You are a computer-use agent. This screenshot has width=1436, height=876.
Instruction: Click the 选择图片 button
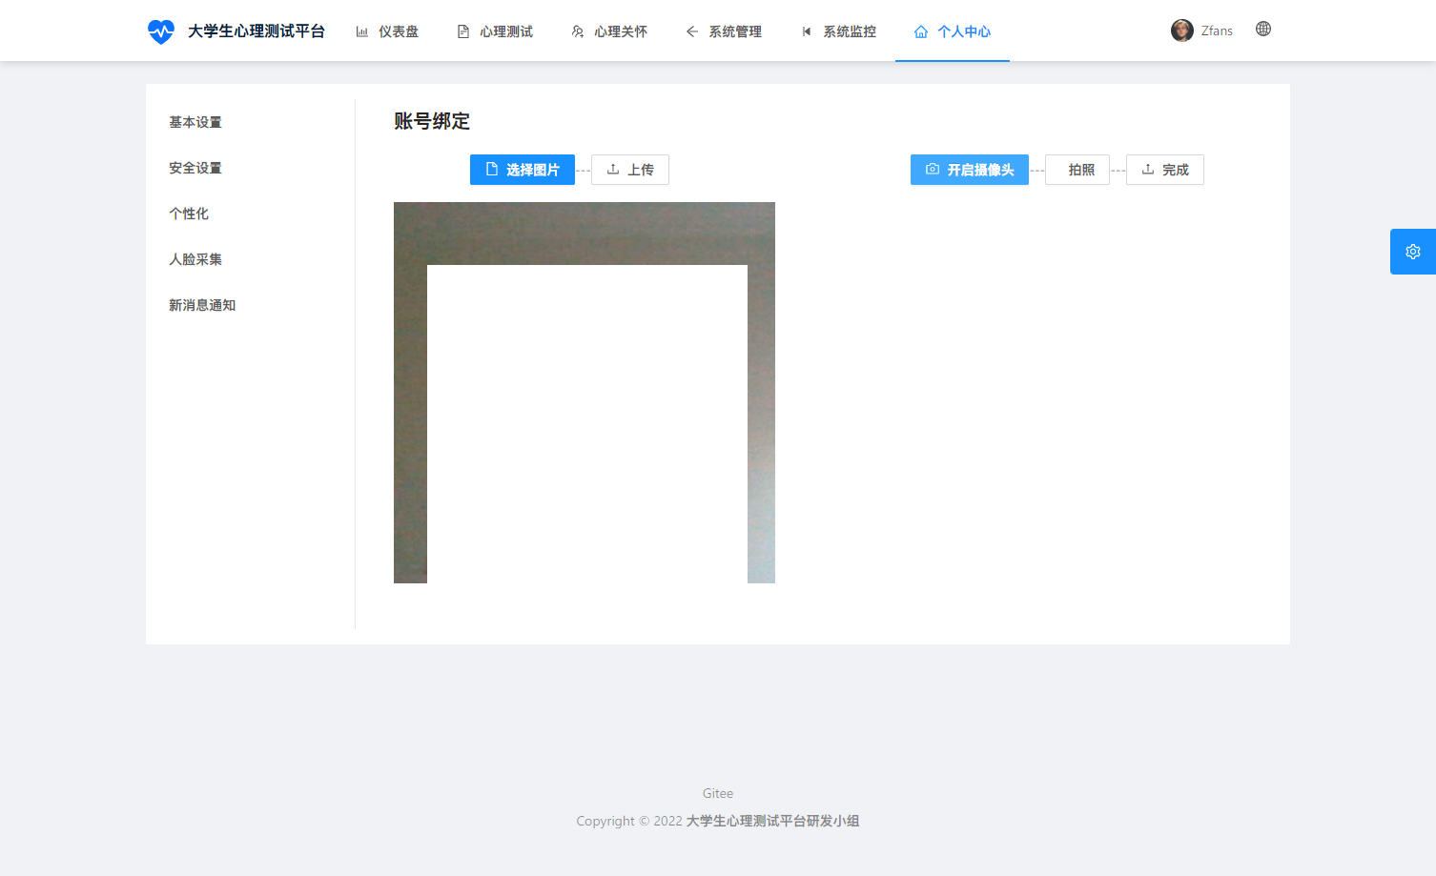click(523, 170)
